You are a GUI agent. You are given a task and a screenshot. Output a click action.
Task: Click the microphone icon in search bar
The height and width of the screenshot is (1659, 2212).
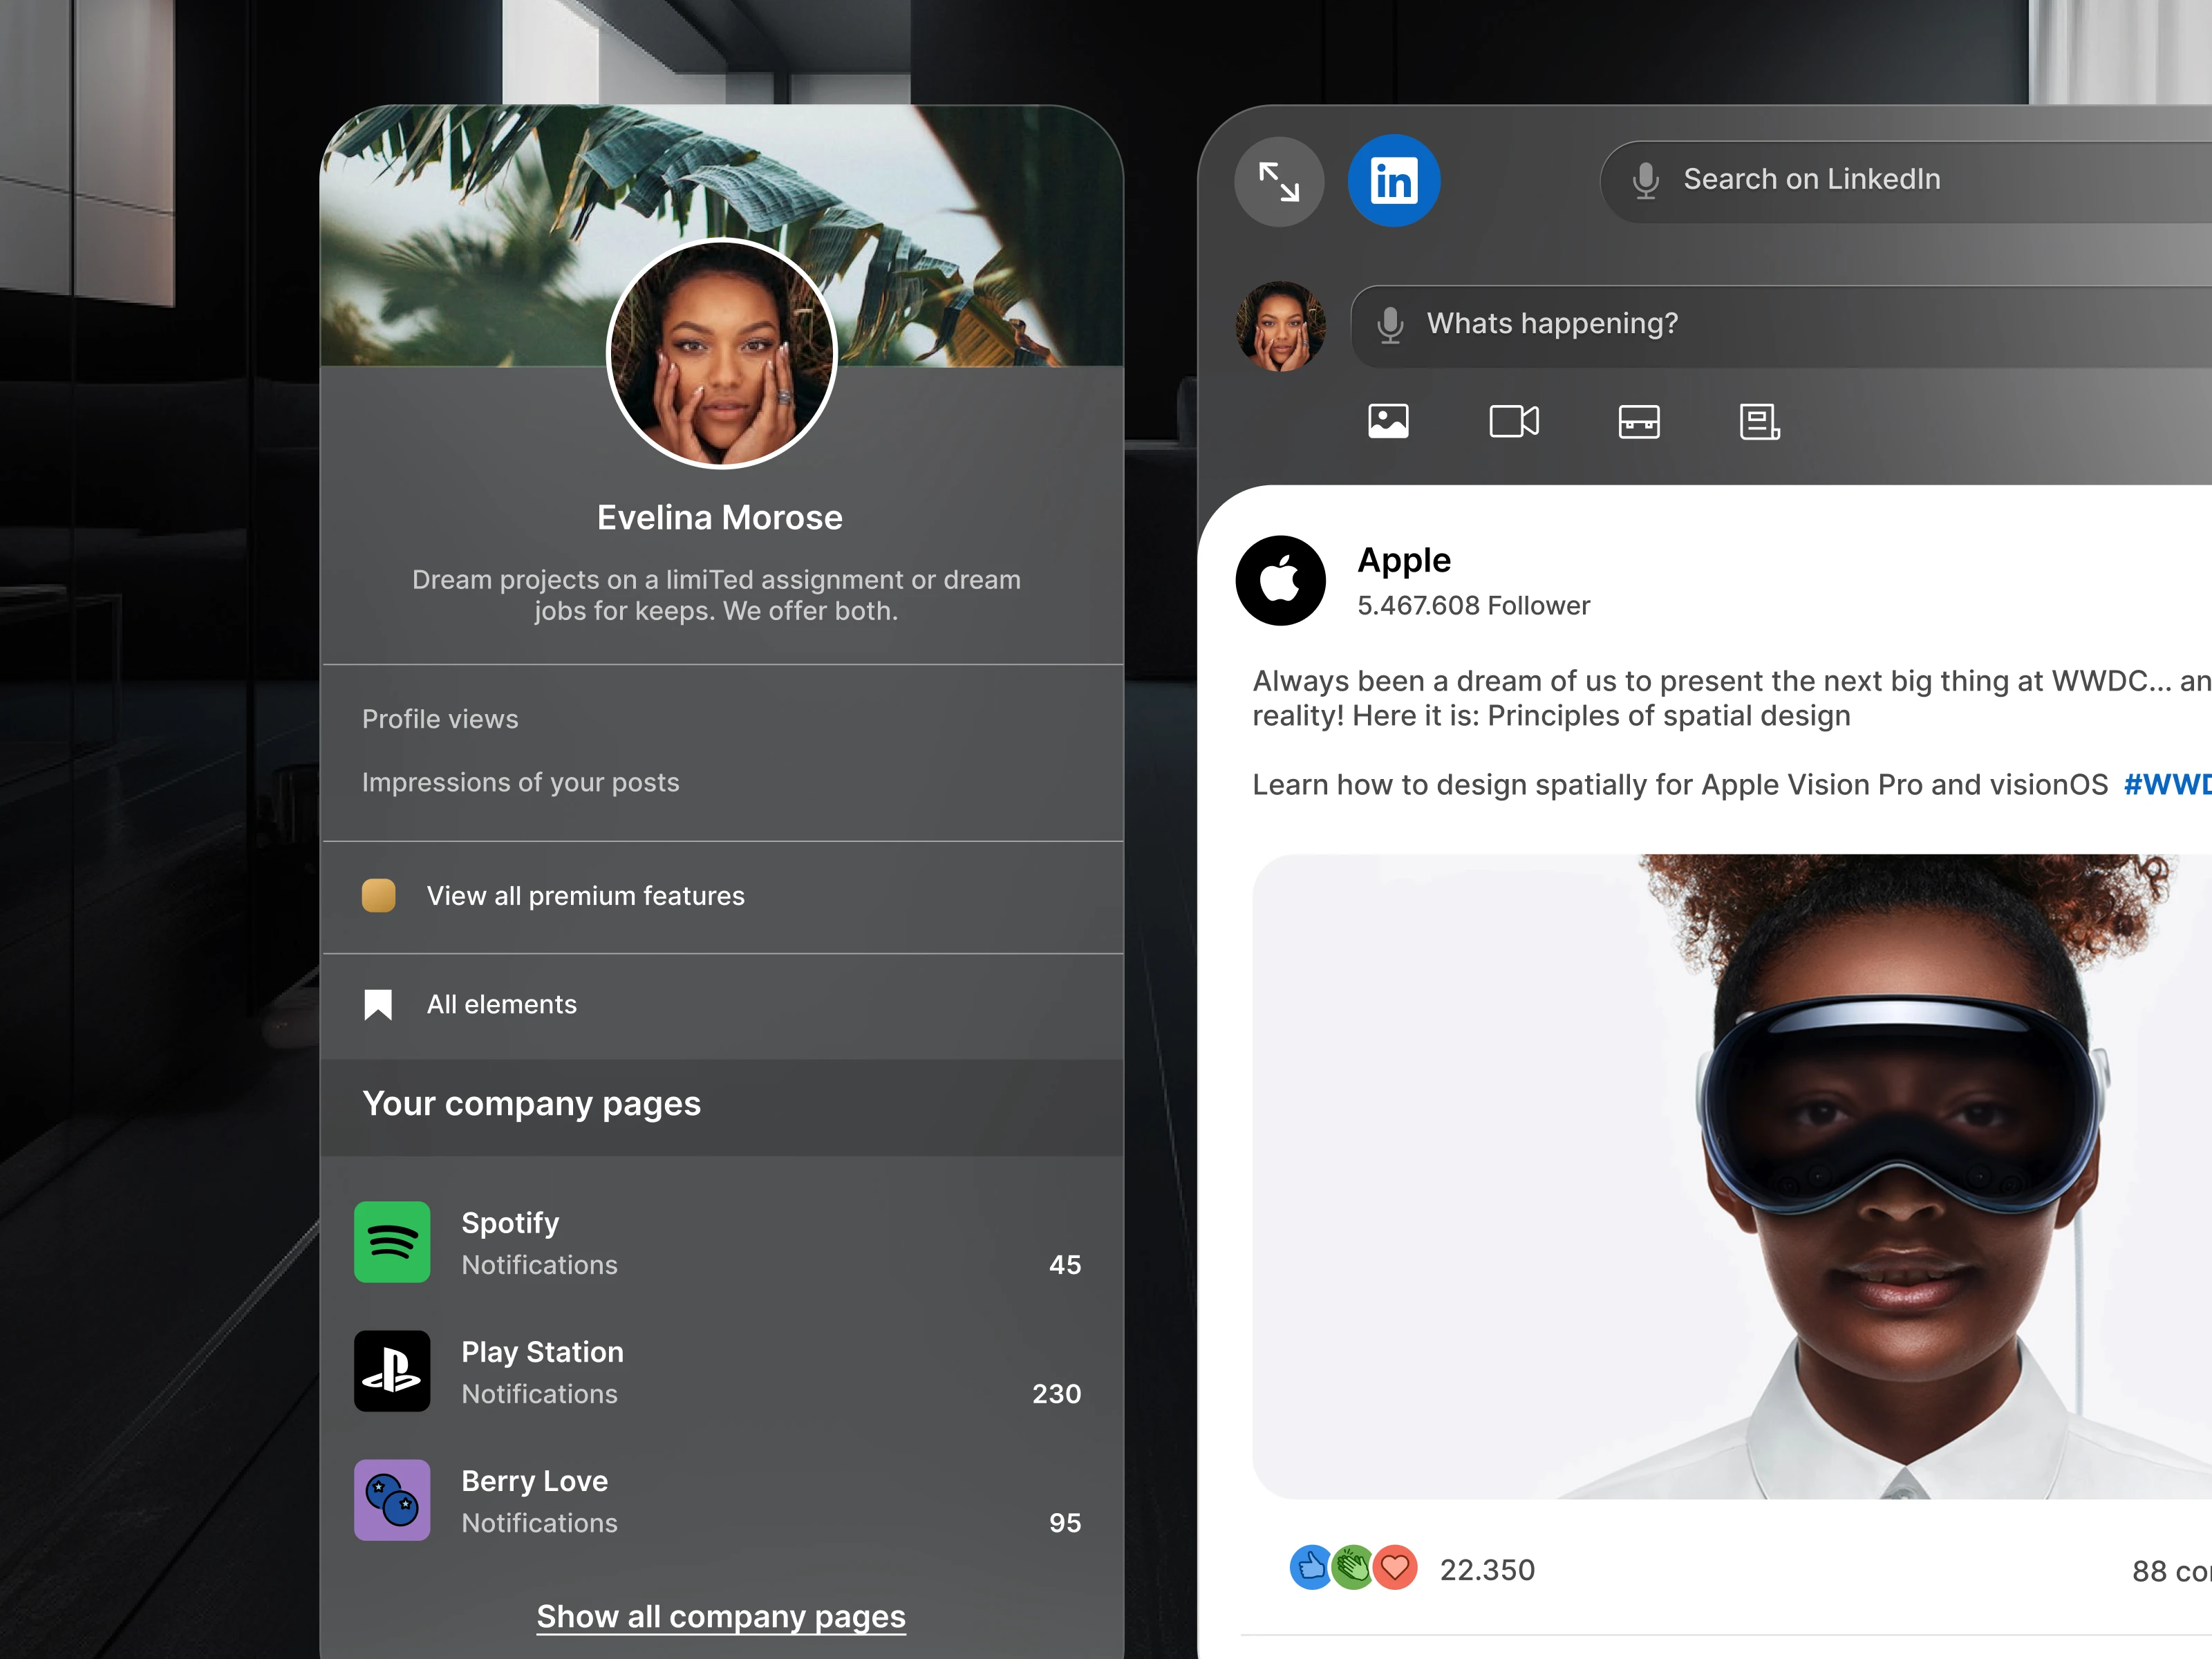[x=1645, y=181]
